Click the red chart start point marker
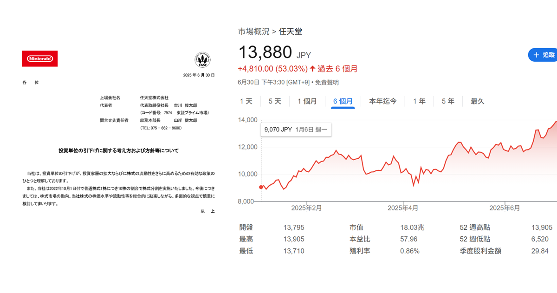This screenshot has height=293, width=557. click(261, 187)
